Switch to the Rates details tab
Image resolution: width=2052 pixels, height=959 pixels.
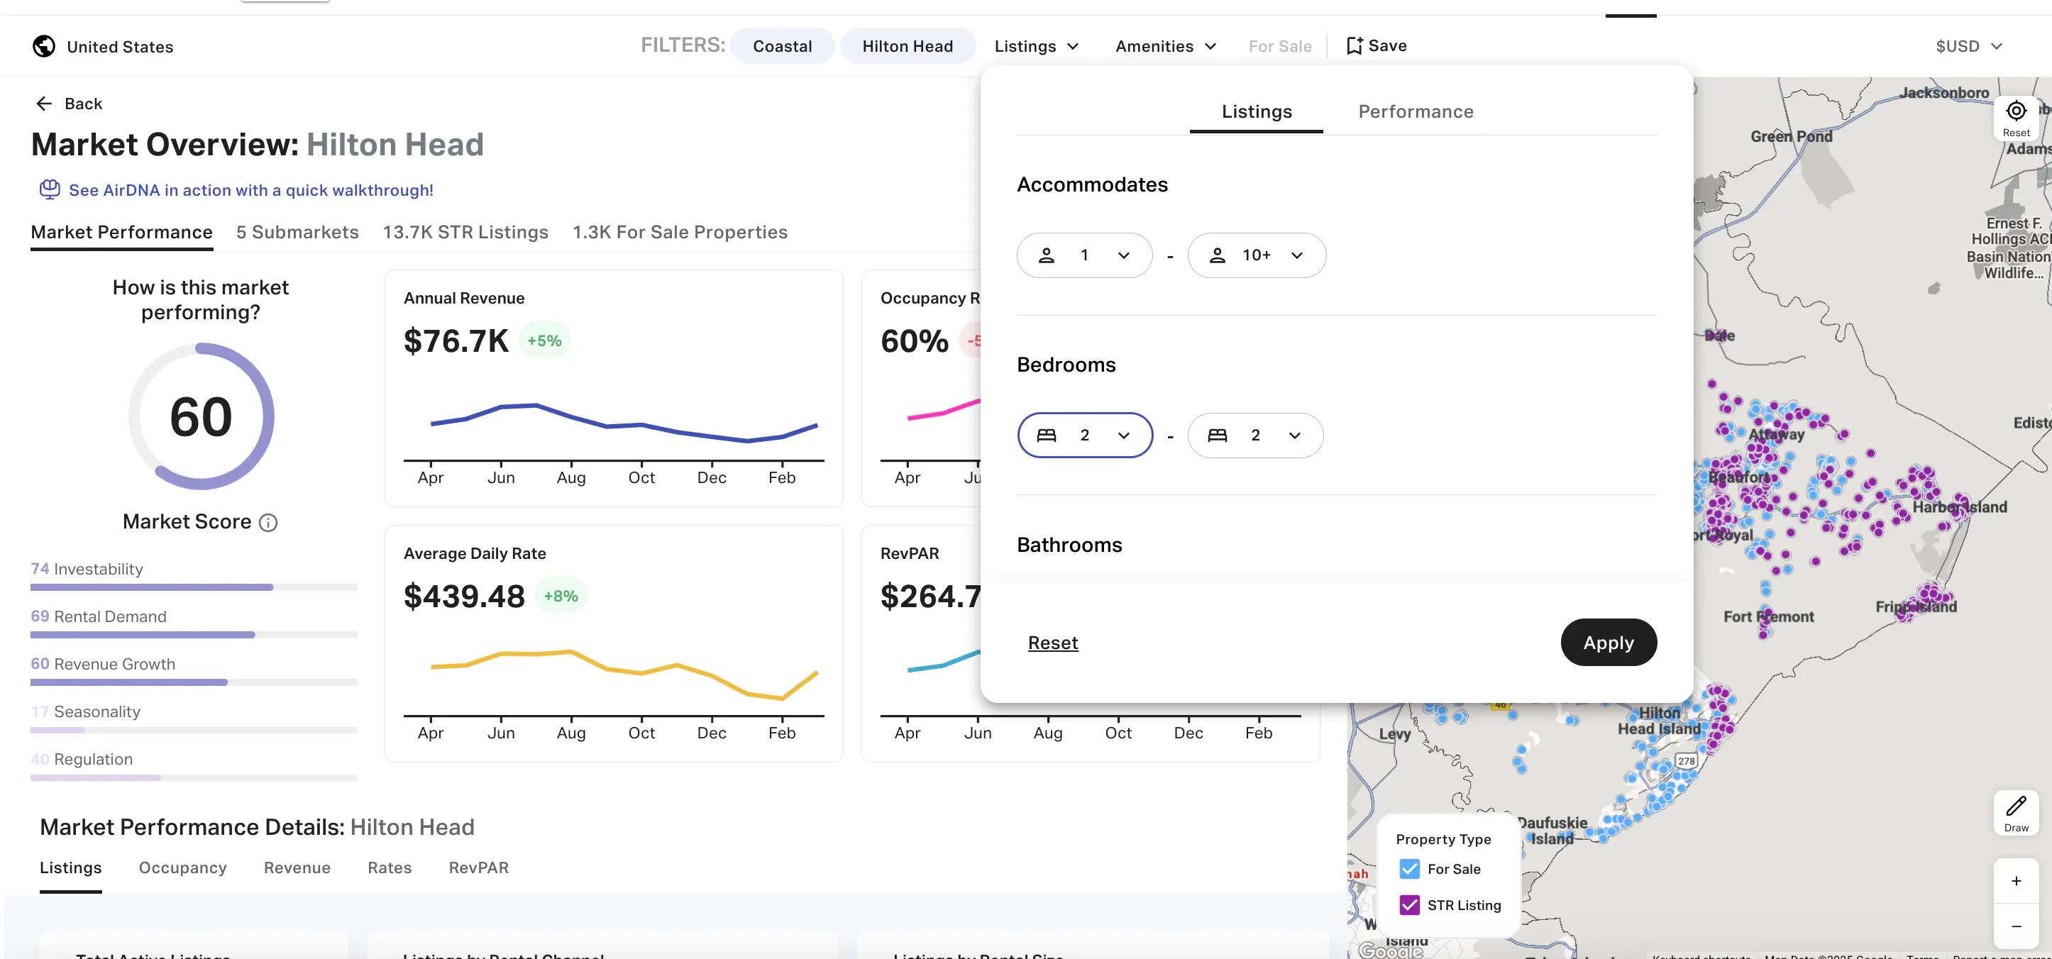click(390, 867)
